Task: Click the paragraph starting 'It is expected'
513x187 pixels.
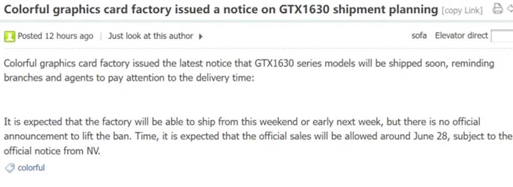Action: coord(258,136)
